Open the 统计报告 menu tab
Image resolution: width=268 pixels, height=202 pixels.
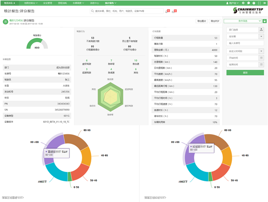(x=111, y=3)
